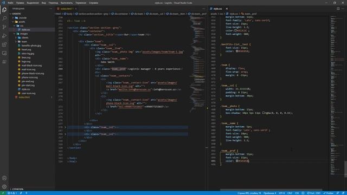Click the bottom-most view icon in activity bar
The image size is (347, 195).
[x=4, y=62]
